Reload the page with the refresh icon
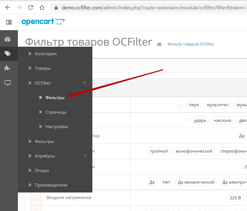 [30, 8]
